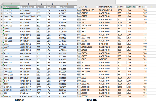Open the Model filter dropdown in Master table
The image size is (156, 103).
tap(18, 7)
